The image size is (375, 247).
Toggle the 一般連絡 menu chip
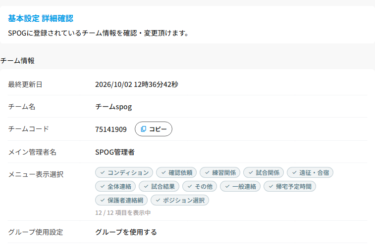[240, 186]
